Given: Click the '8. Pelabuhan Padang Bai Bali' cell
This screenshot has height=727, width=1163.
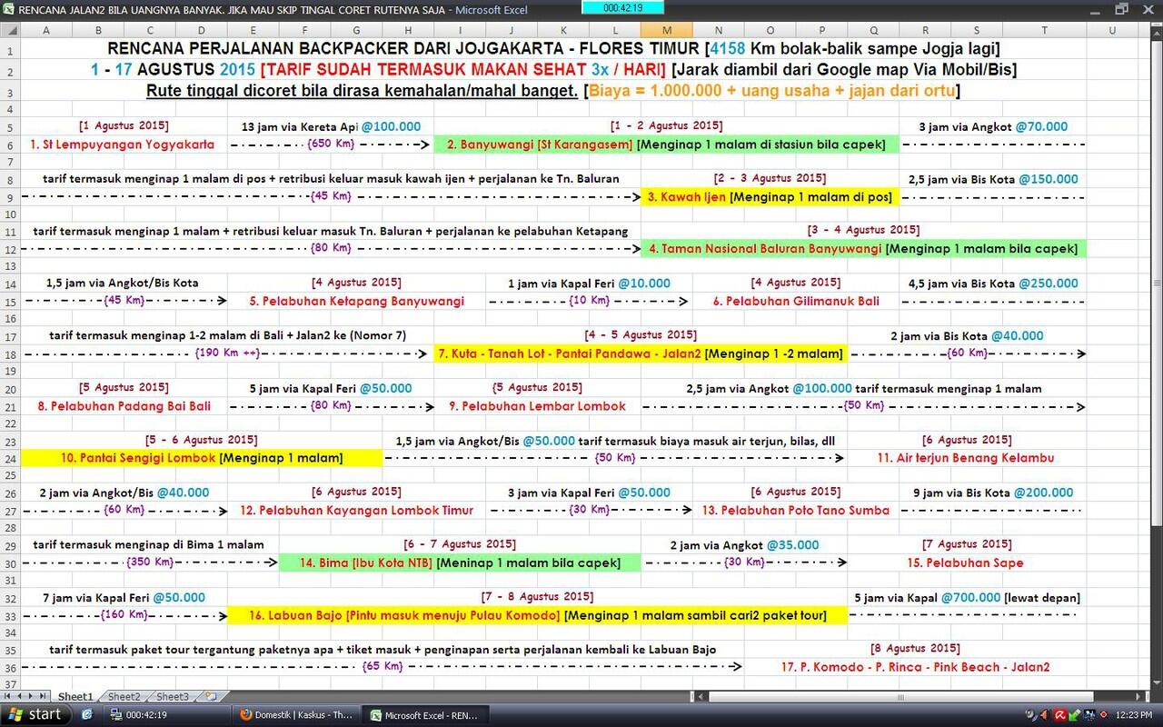Looking at the screenshot, I should (x=124, y=406).
